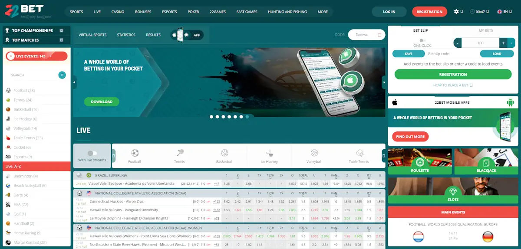Click the SAVE bet slip button

[x=408, y=54]
